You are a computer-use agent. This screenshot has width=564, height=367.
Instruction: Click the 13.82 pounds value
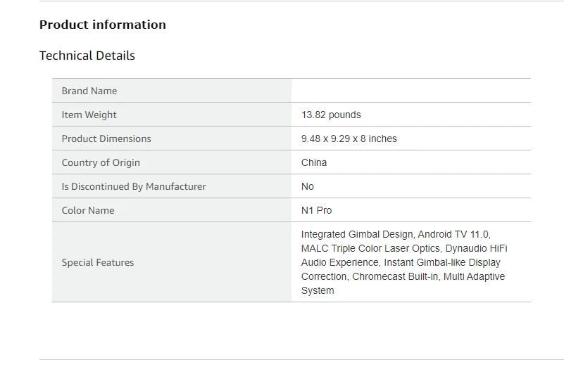point(331,115)
